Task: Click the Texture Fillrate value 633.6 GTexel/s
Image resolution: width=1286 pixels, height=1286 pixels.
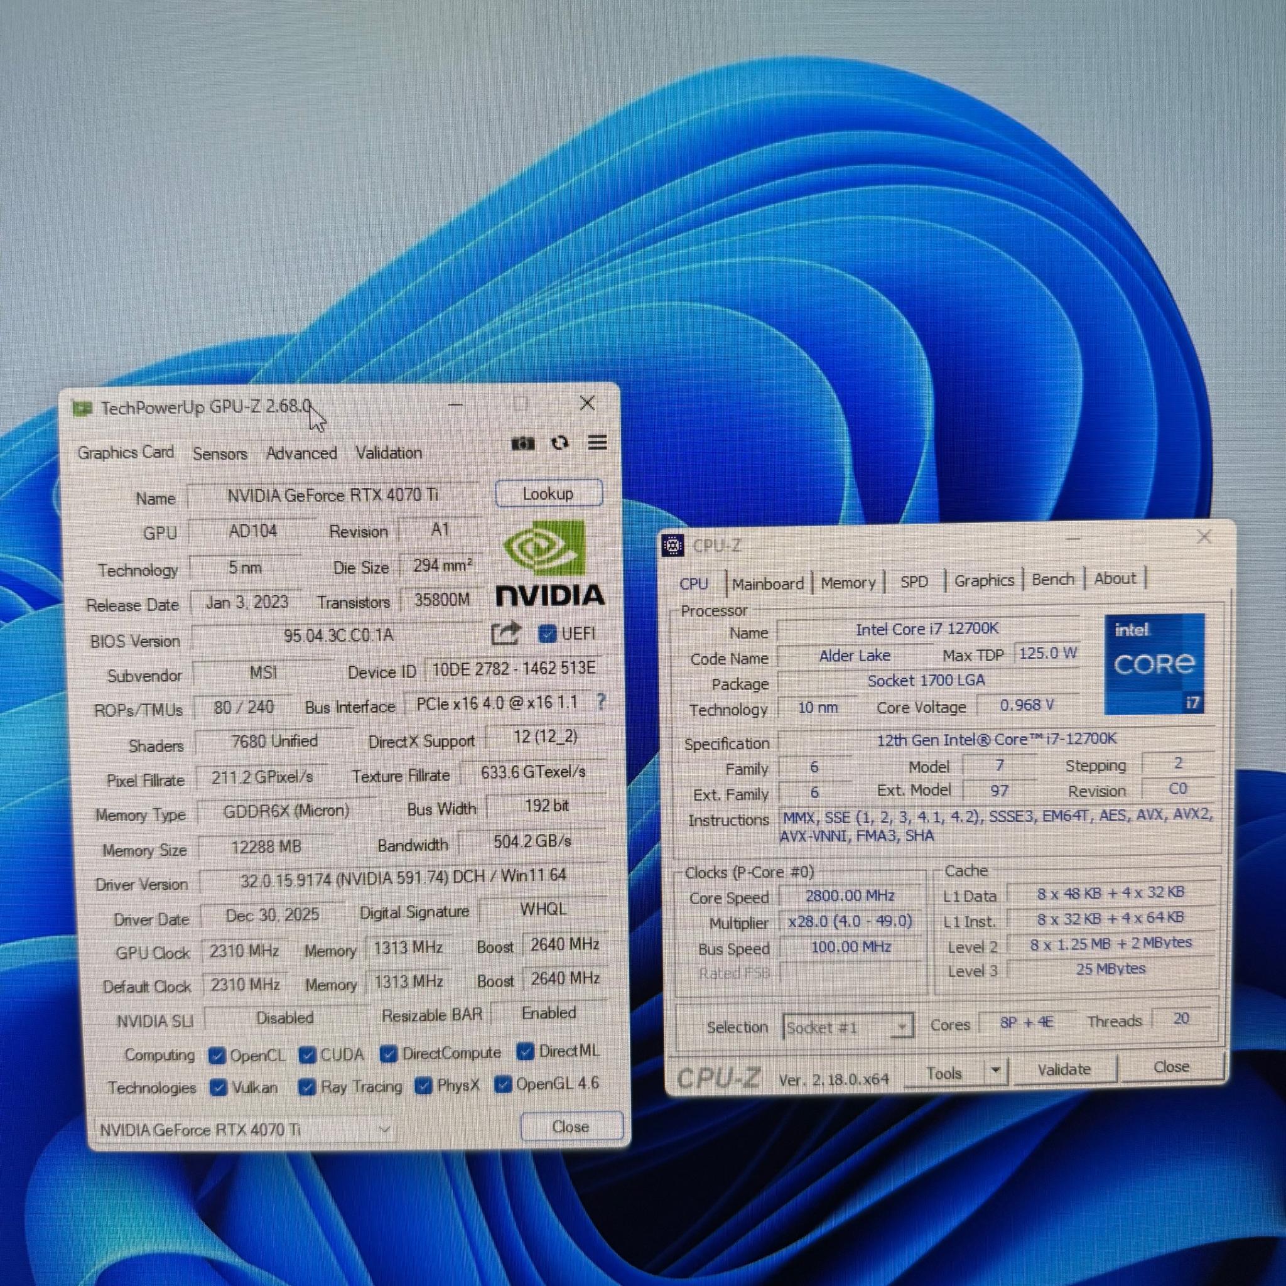Action: [x=533, y=772]
